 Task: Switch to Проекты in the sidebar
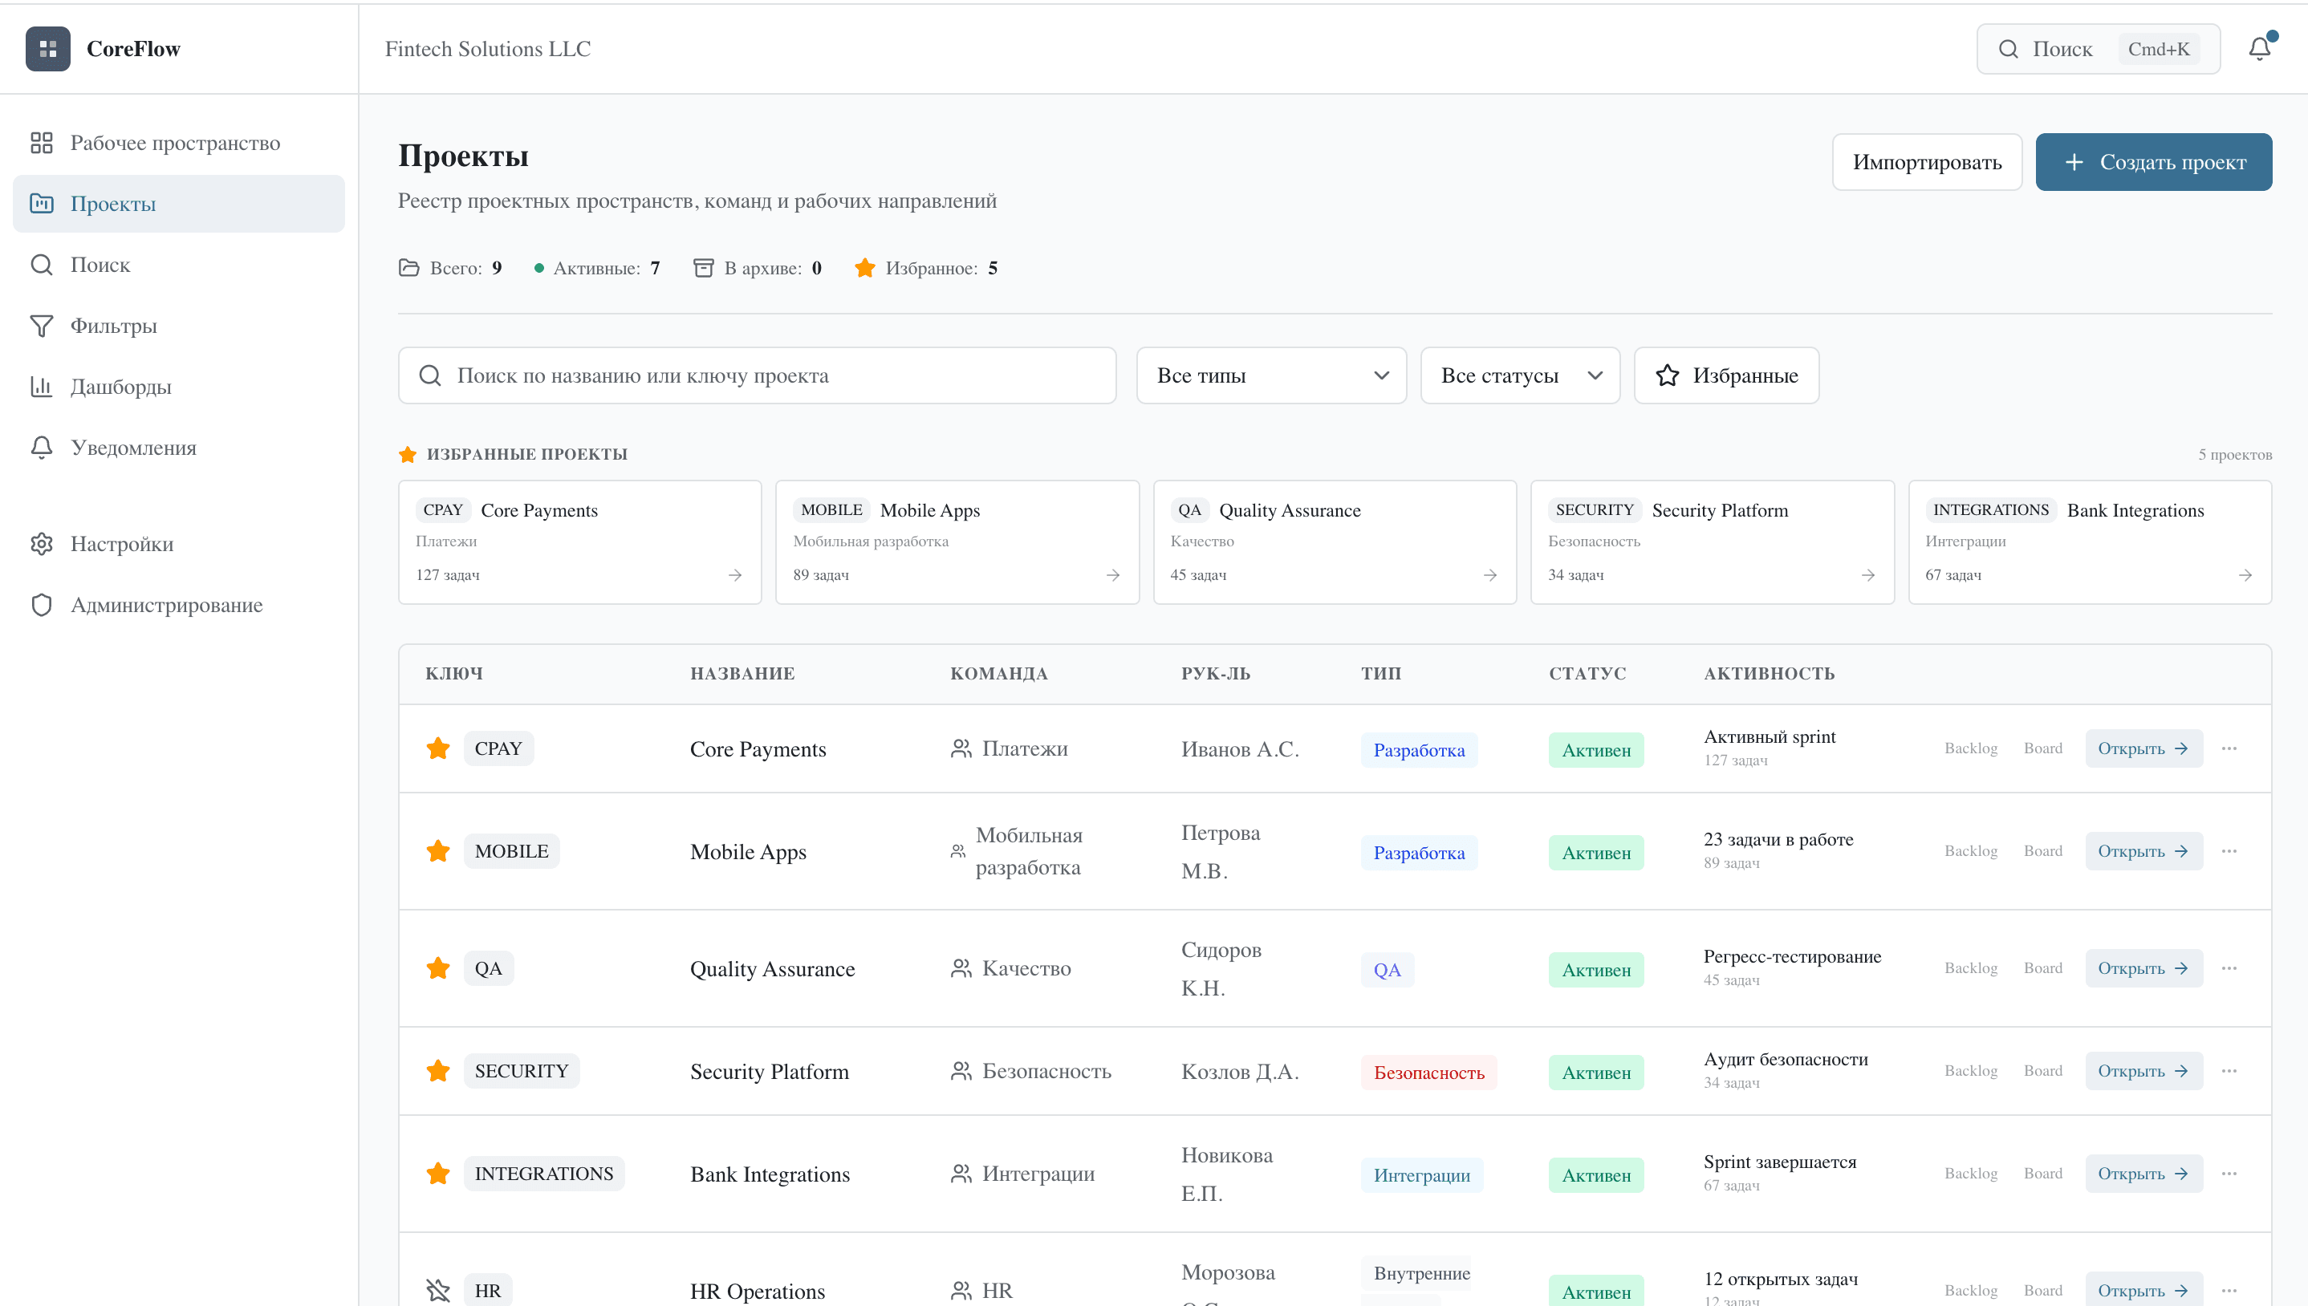click(113, 204)
